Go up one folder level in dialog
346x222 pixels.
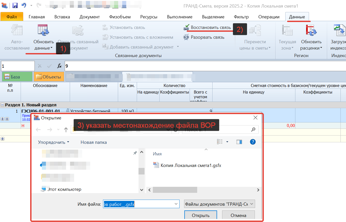(x=66, y=129)
